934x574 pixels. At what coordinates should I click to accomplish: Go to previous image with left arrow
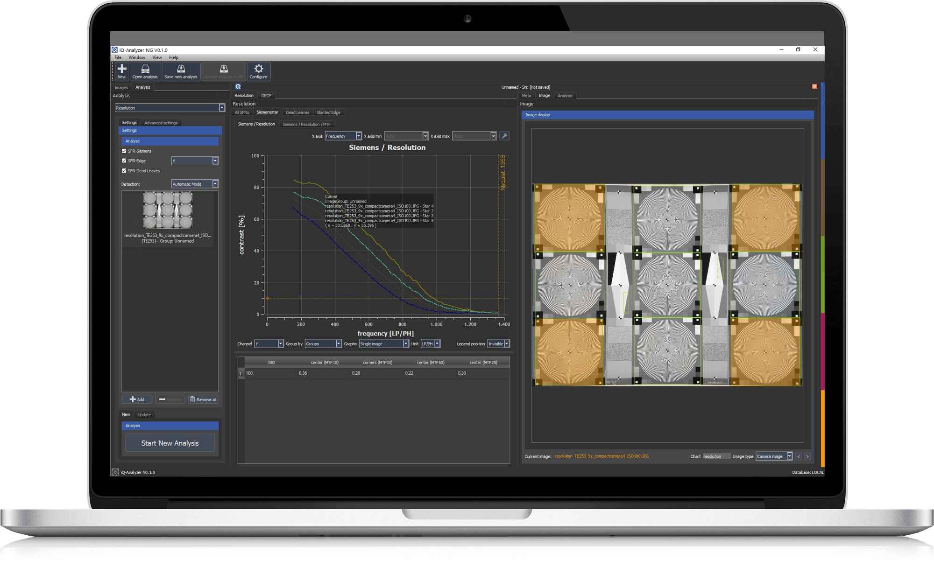click(x=799, y=456)
